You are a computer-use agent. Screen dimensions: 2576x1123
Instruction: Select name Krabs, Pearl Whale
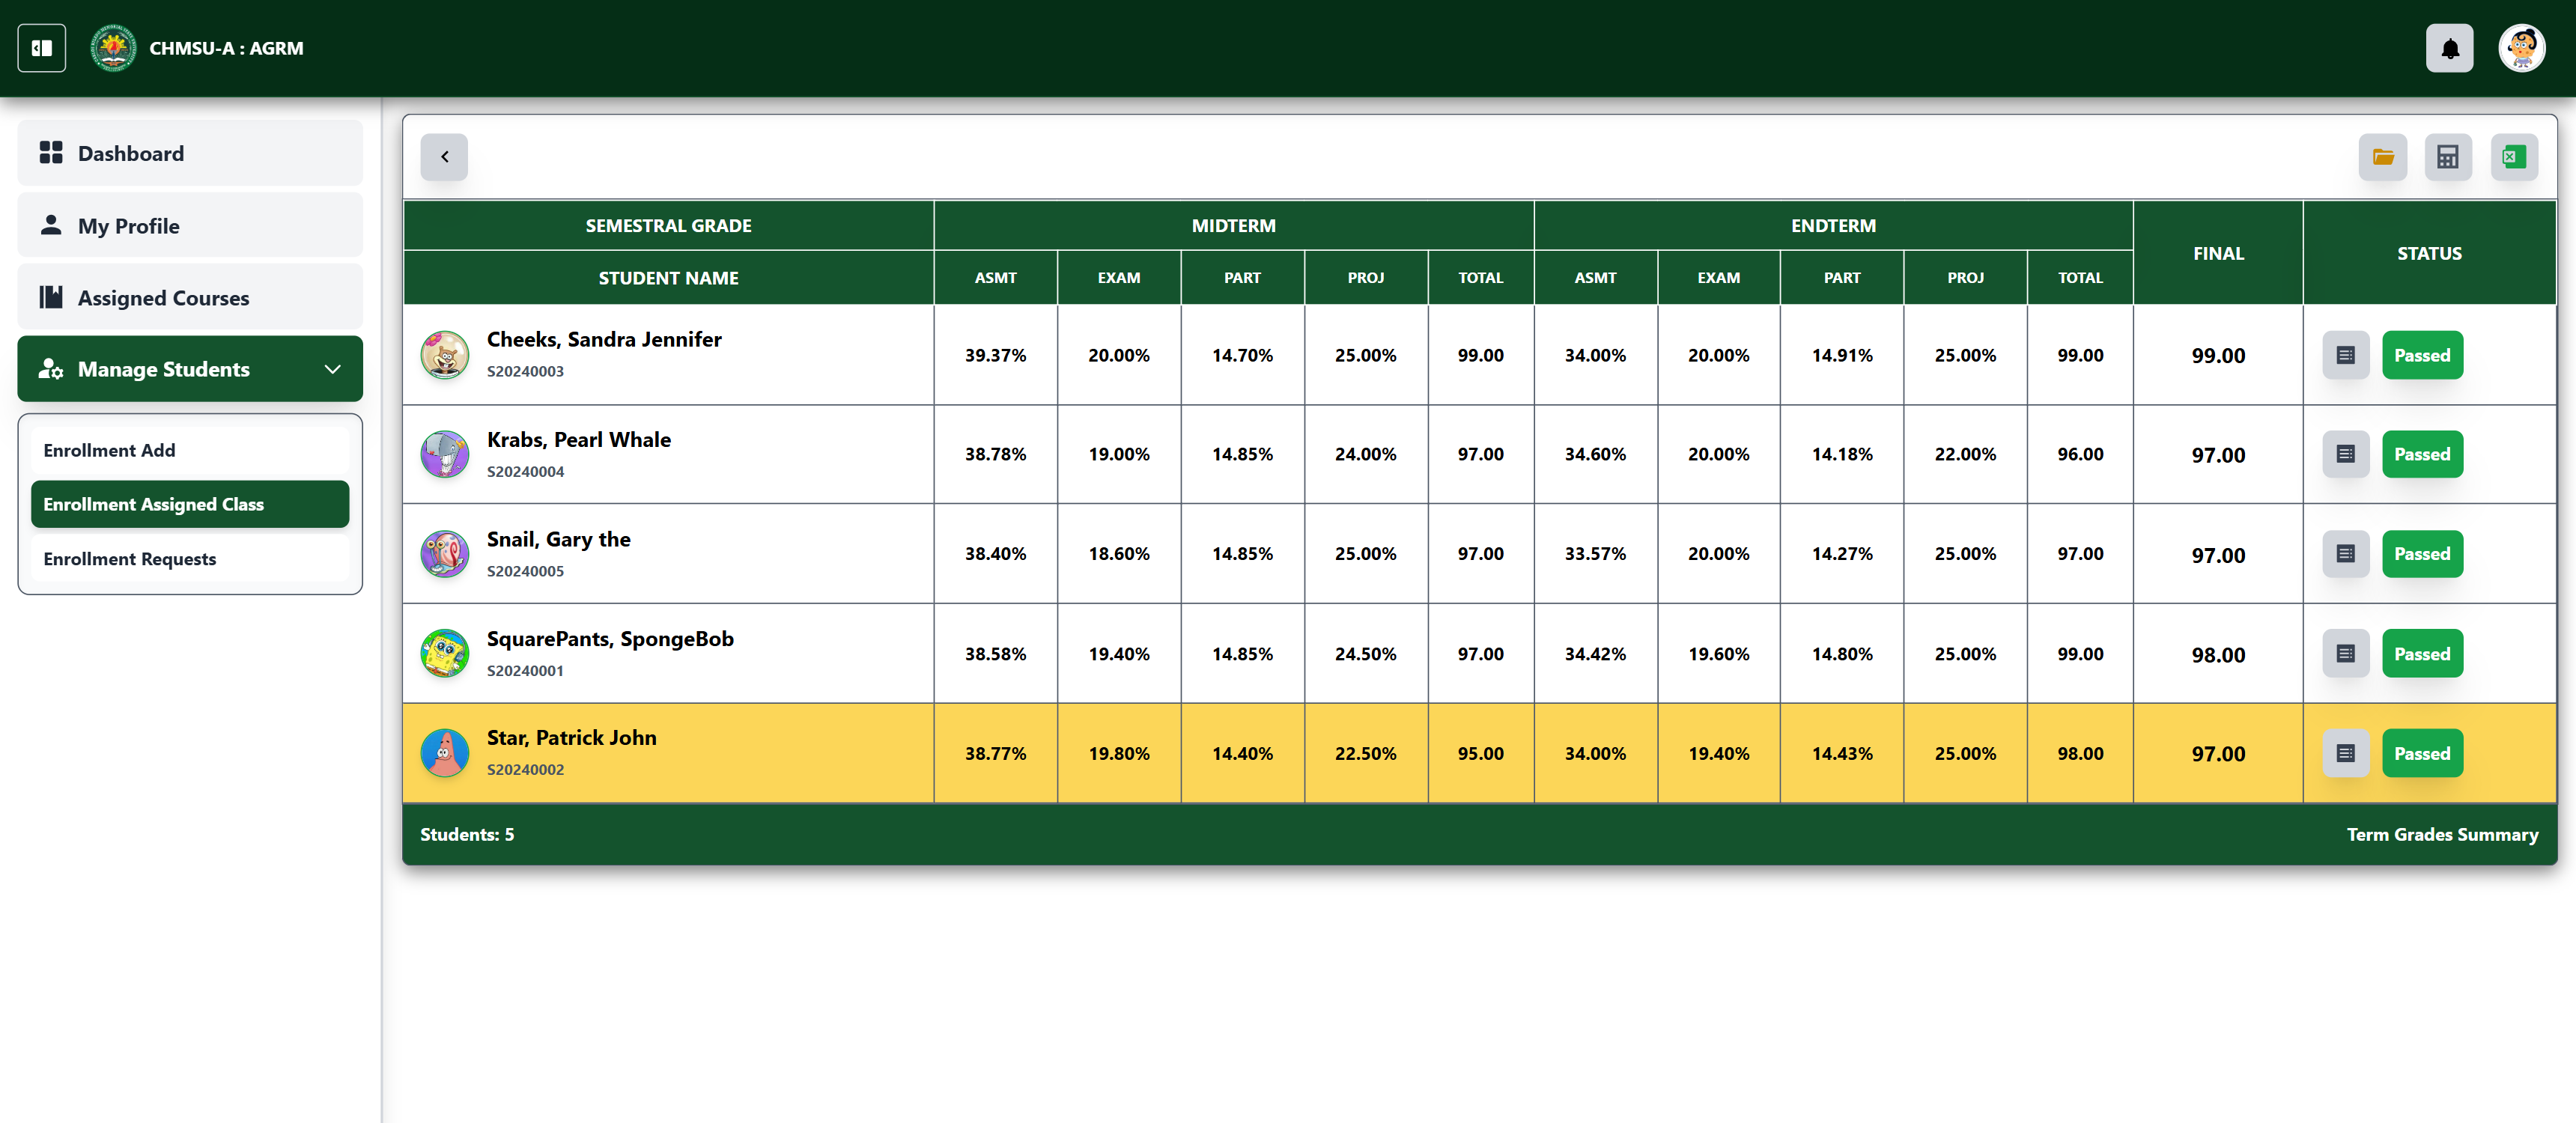click(578, 439)
